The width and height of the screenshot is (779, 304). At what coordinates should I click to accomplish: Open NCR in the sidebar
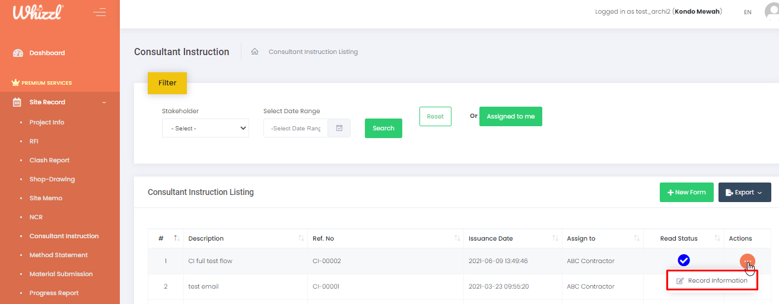(x=36, y=217)
